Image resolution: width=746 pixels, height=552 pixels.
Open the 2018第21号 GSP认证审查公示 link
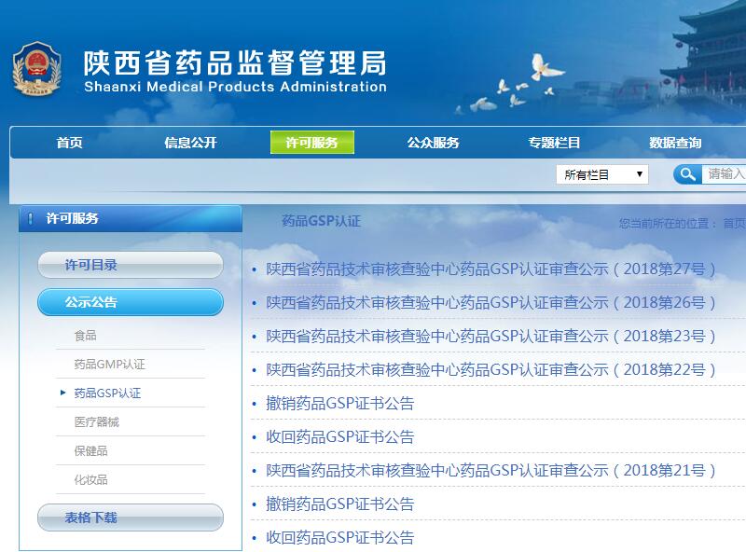491,471
